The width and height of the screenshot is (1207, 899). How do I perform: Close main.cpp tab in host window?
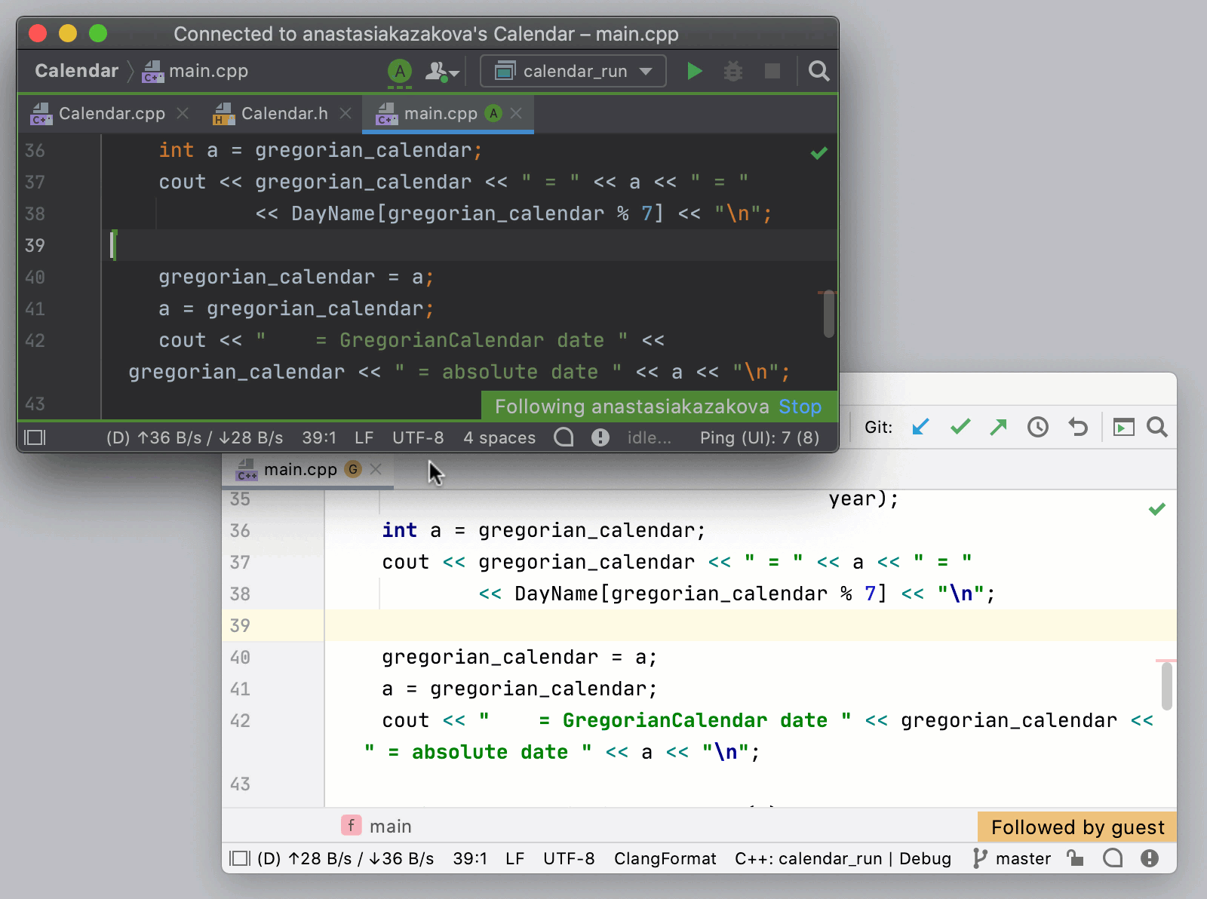376,469
